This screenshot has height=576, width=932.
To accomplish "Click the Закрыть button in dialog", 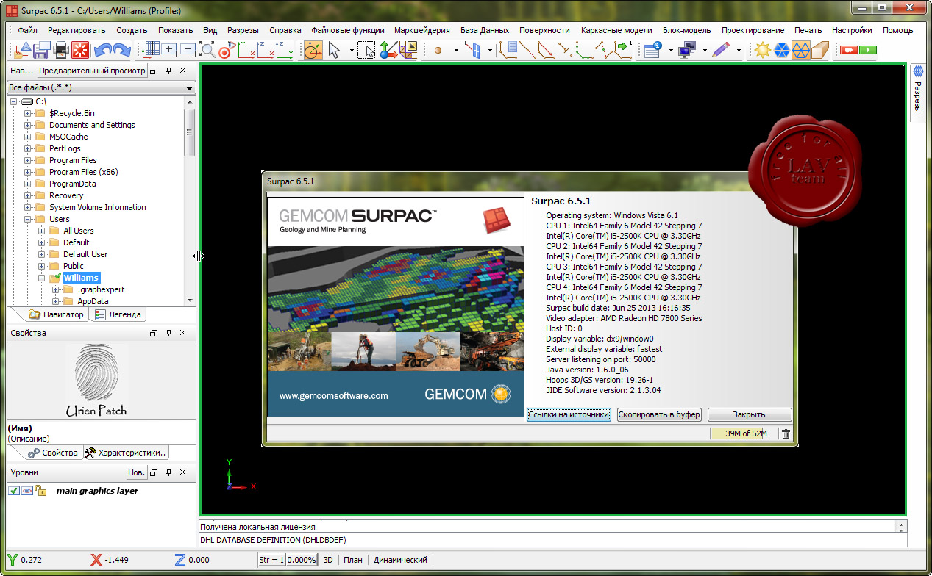I will coord(749,414).
